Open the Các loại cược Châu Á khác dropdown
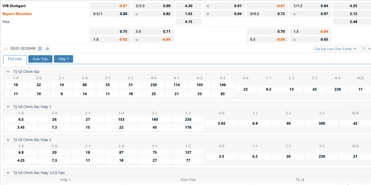The width and height of the screenshot is (371, 185). pos(336,49)
